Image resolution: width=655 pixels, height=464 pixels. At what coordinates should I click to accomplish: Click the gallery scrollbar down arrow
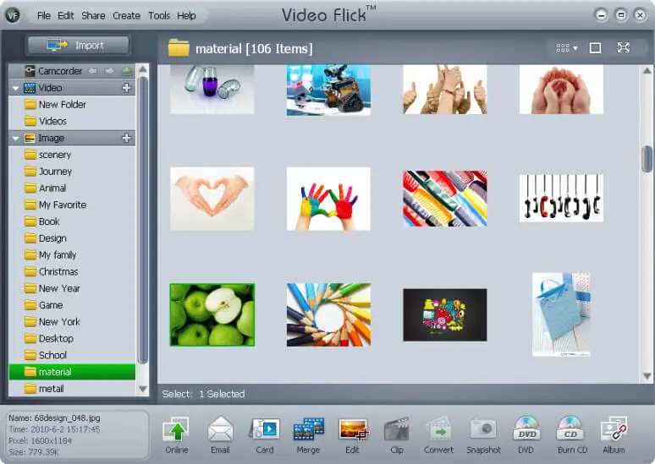(x=647, y=376)
